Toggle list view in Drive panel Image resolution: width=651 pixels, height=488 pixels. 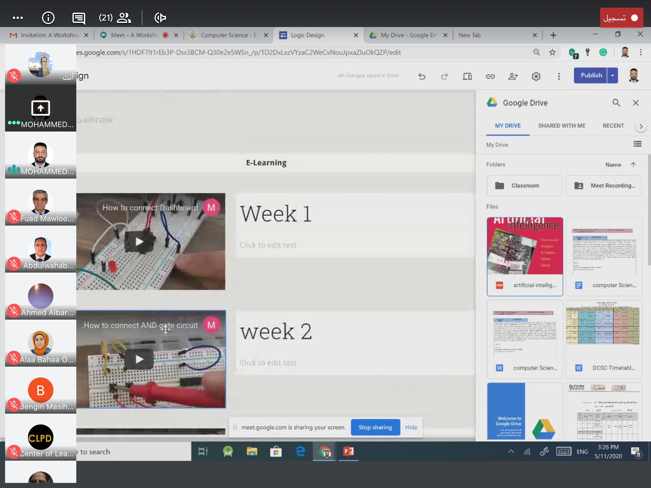click(x=637, y=144)
